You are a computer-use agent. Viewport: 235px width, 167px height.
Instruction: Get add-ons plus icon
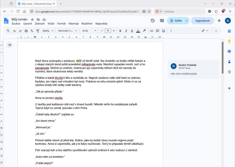coord(229,88)
